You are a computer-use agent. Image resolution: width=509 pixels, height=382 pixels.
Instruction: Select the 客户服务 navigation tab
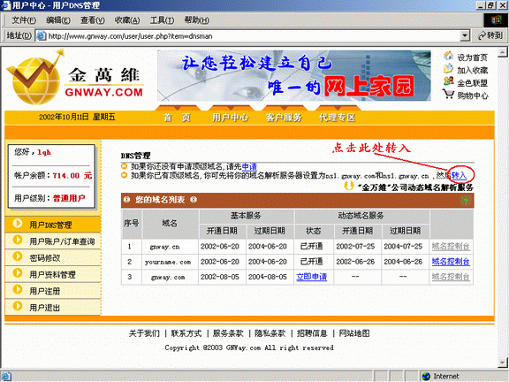[284, 118]
